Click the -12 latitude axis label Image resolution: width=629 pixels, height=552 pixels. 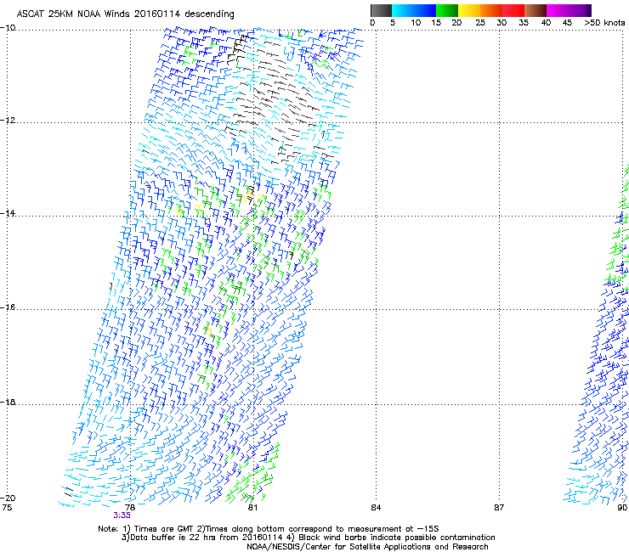pos(8,121)
